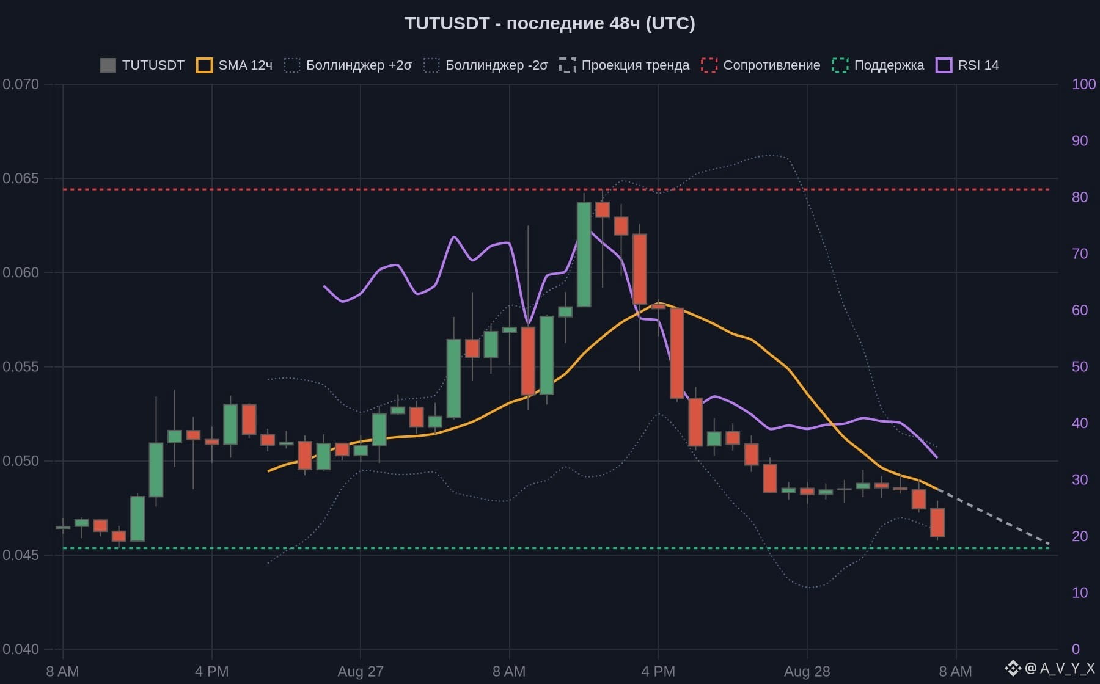
Task: Click the 0.040 price axis label
Action: (21, 649)
